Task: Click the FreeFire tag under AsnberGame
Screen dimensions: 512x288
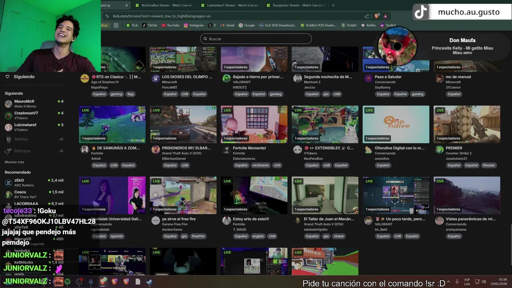Action: pyautogui.click(x=198, y=236)
